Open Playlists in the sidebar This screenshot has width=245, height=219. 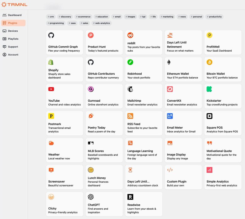click(13, 39)
